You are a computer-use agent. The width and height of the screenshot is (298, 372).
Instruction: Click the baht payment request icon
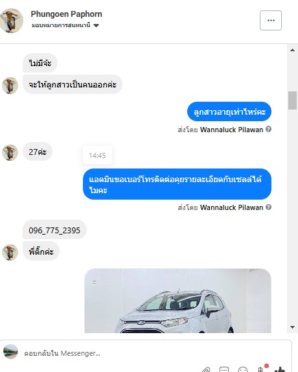click(x=261, y=369)
